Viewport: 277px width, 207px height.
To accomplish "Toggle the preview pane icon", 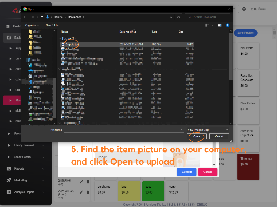I will pyautogui.click(x=219, y=25).
